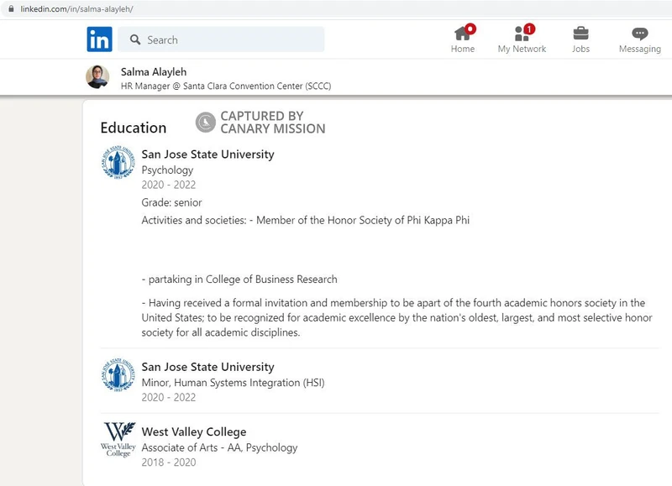Click the Having received a formal invitation paragraph
The width and height of the screenshot is (672, 486).
(x=396, y=318)
